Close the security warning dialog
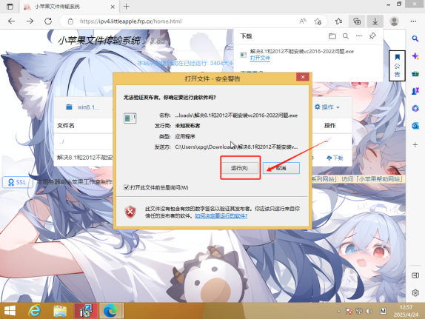This screenshot has height=319, width=425. tap(303, 77)
